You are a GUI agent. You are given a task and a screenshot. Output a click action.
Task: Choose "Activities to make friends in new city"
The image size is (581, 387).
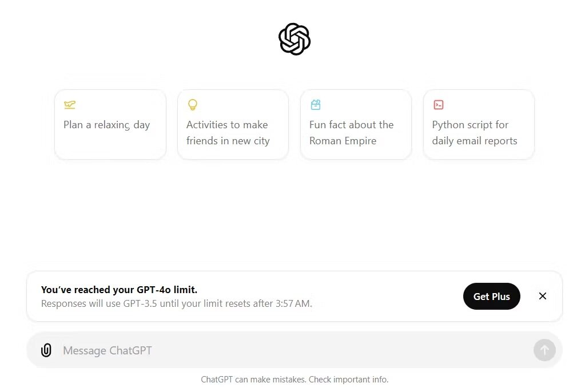[x=228, y=133]
